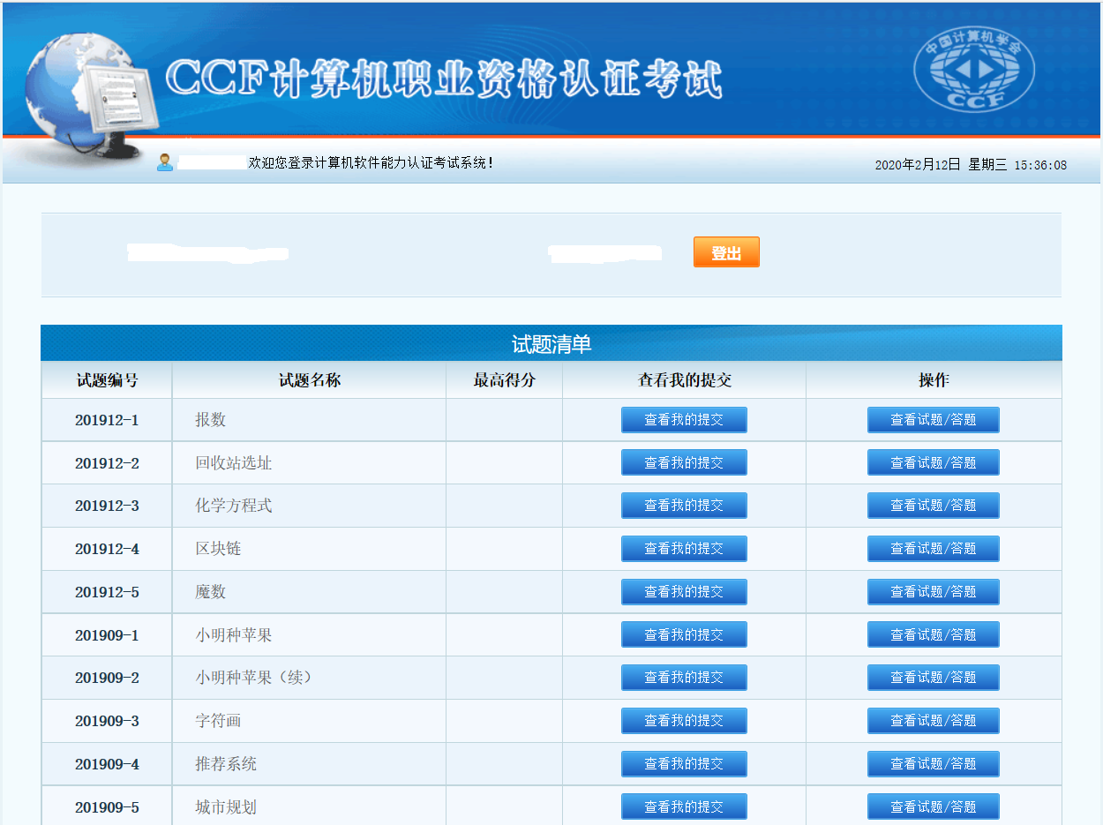The width and height of the screenshot is (1103, 825).
Task: View submissions for 201909-5 城市规划
Action: click(x=683, y=806)
